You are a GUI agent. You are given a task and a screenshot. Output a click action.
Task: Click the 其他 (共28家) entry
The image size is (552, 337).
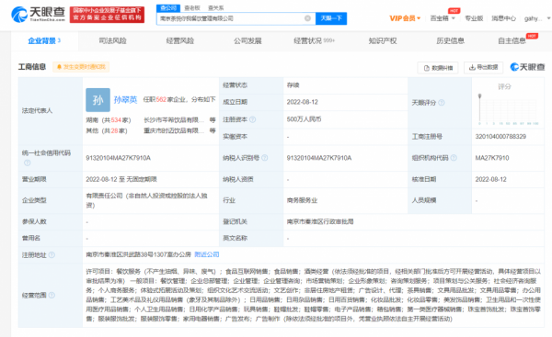(107, 130)
